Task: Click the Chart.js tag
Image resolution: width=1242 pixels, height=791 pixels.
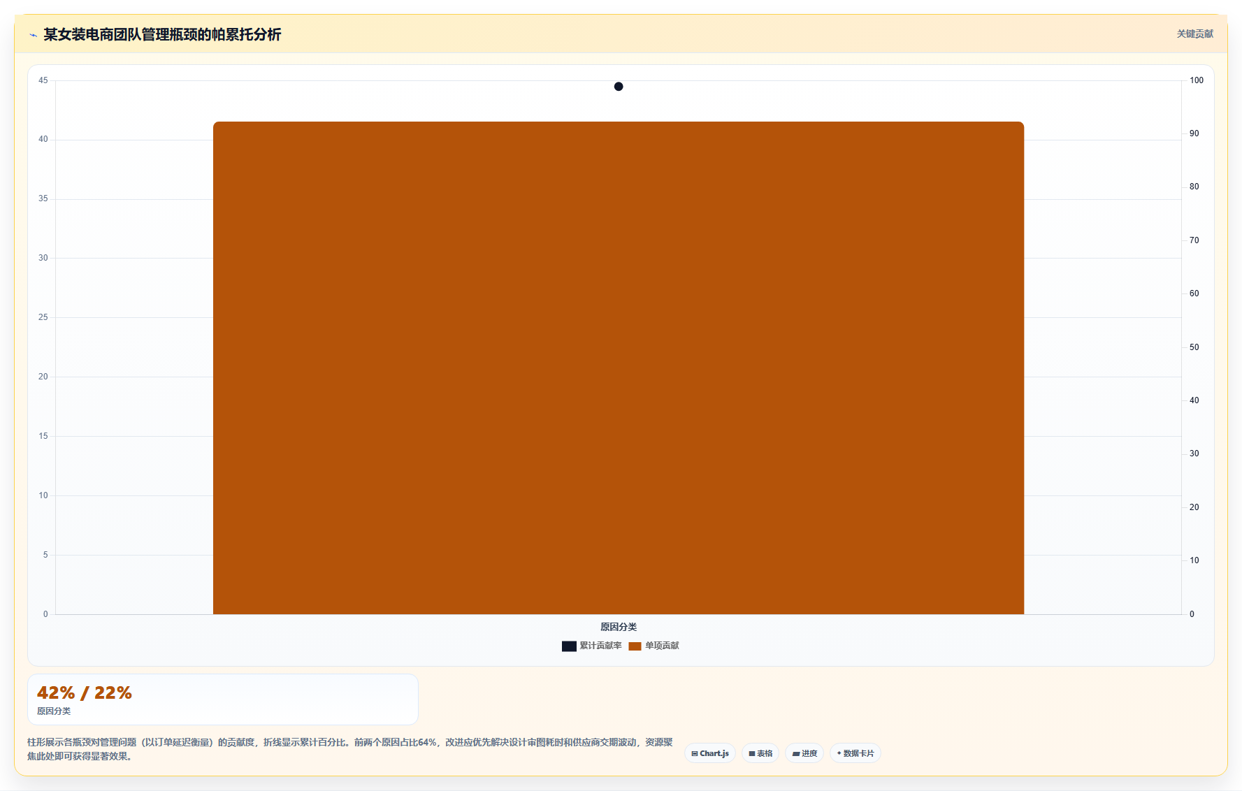Action: 710,753
